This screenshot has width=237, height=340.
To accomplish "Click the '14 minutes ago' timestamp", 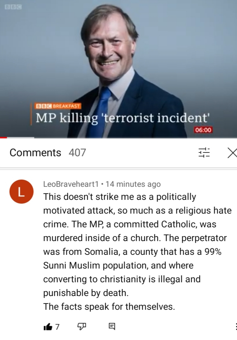I will pyautogui.click(x=133, y=184).
